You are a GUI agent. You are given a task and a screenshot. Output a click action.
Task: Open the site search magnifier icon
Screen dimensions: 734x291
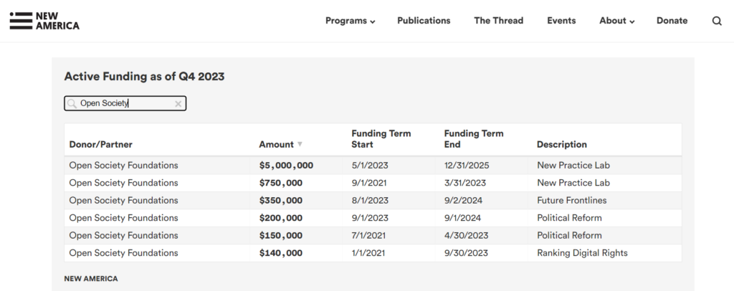pyautogui.click(x=717, y=21)
